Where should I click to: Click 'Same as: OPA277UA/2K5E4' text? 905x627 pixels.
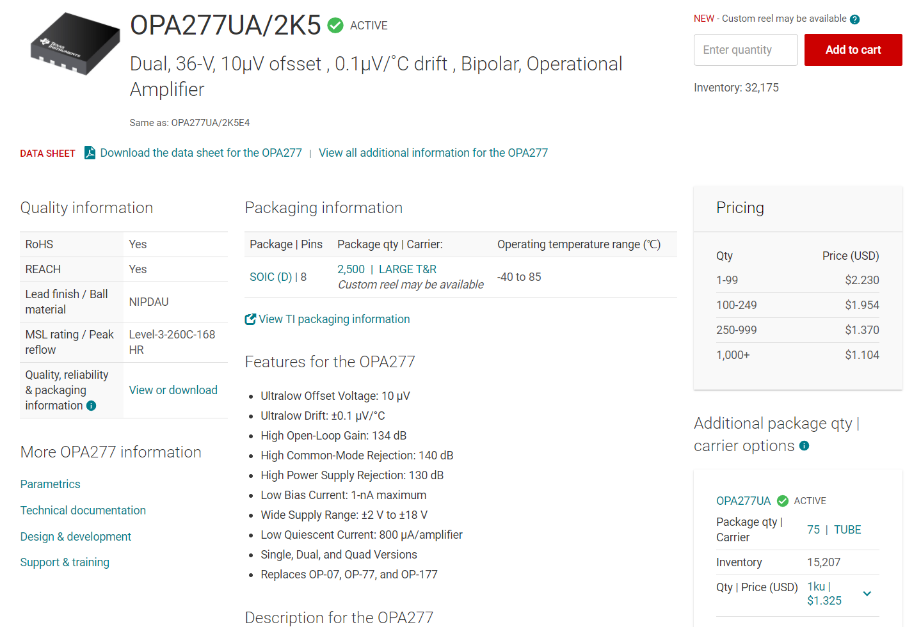(x=189, y=123)
